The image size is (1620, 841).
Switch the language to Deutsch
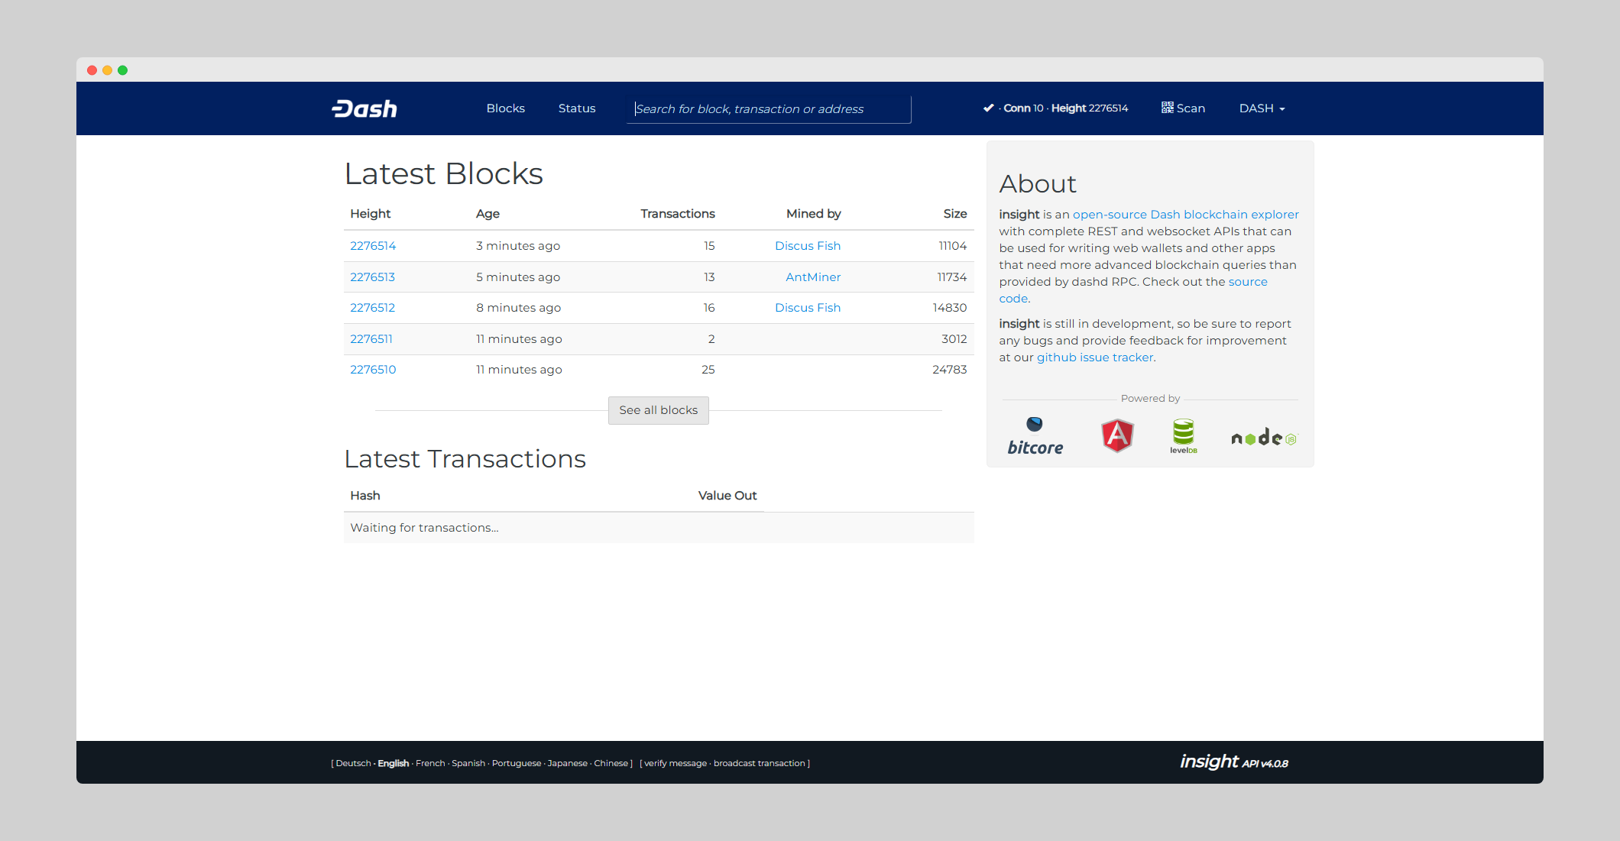(x=353, y=763)
